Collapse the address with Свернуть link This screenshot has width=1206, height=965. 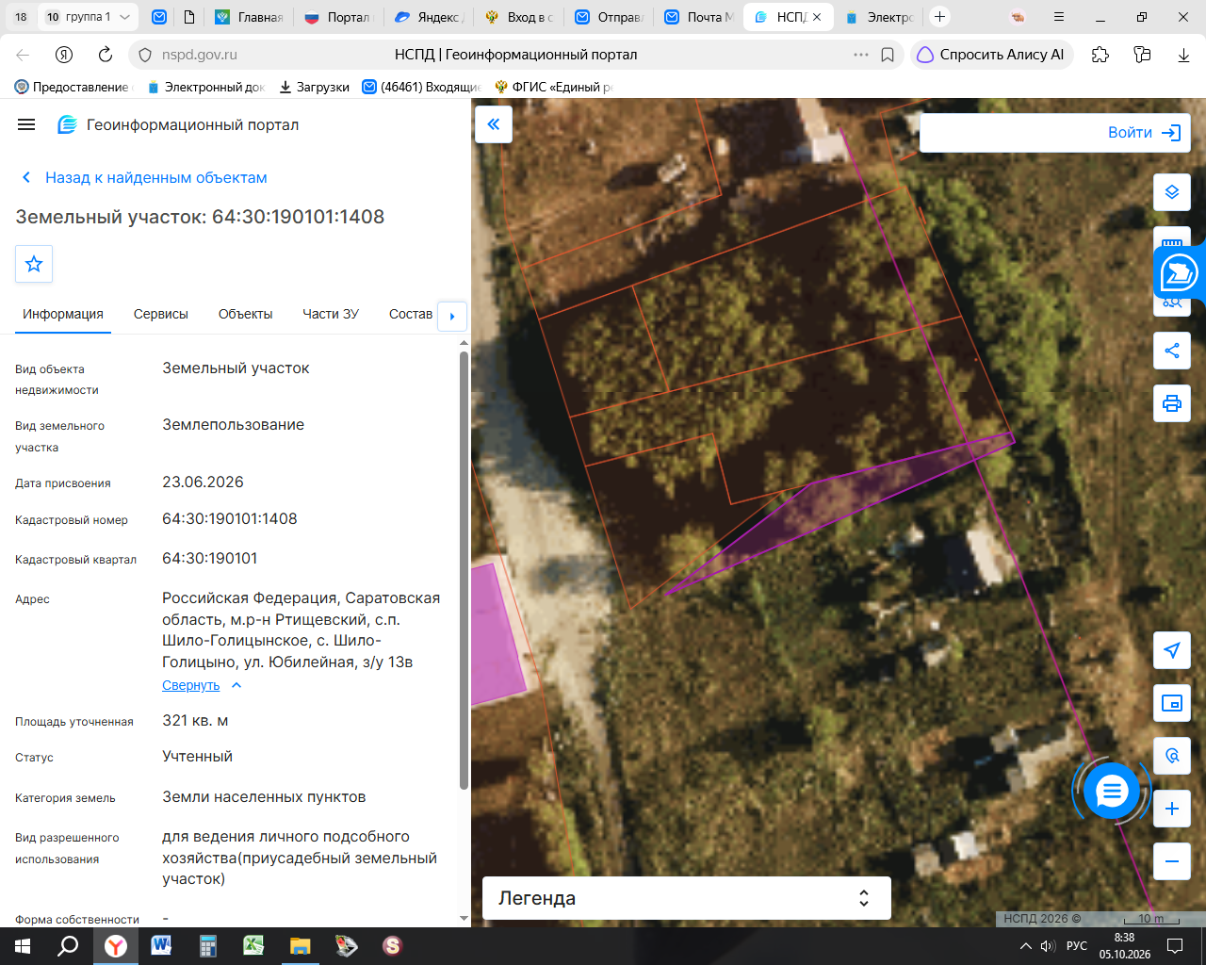pyautogui.click(x=202, y=685)
